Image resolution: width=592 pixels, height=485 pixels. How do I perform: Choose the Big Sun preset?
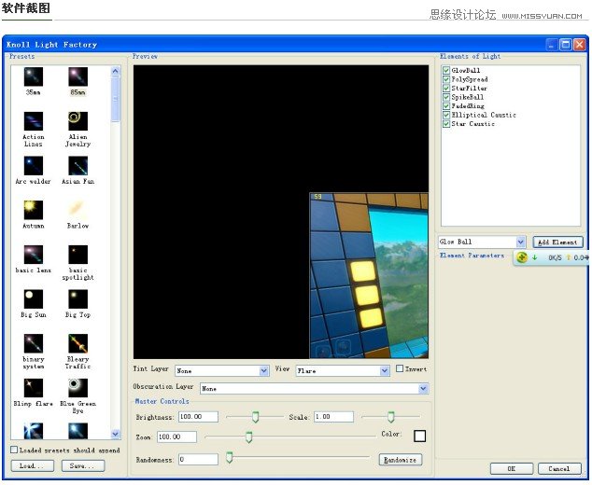coord(34,299)
